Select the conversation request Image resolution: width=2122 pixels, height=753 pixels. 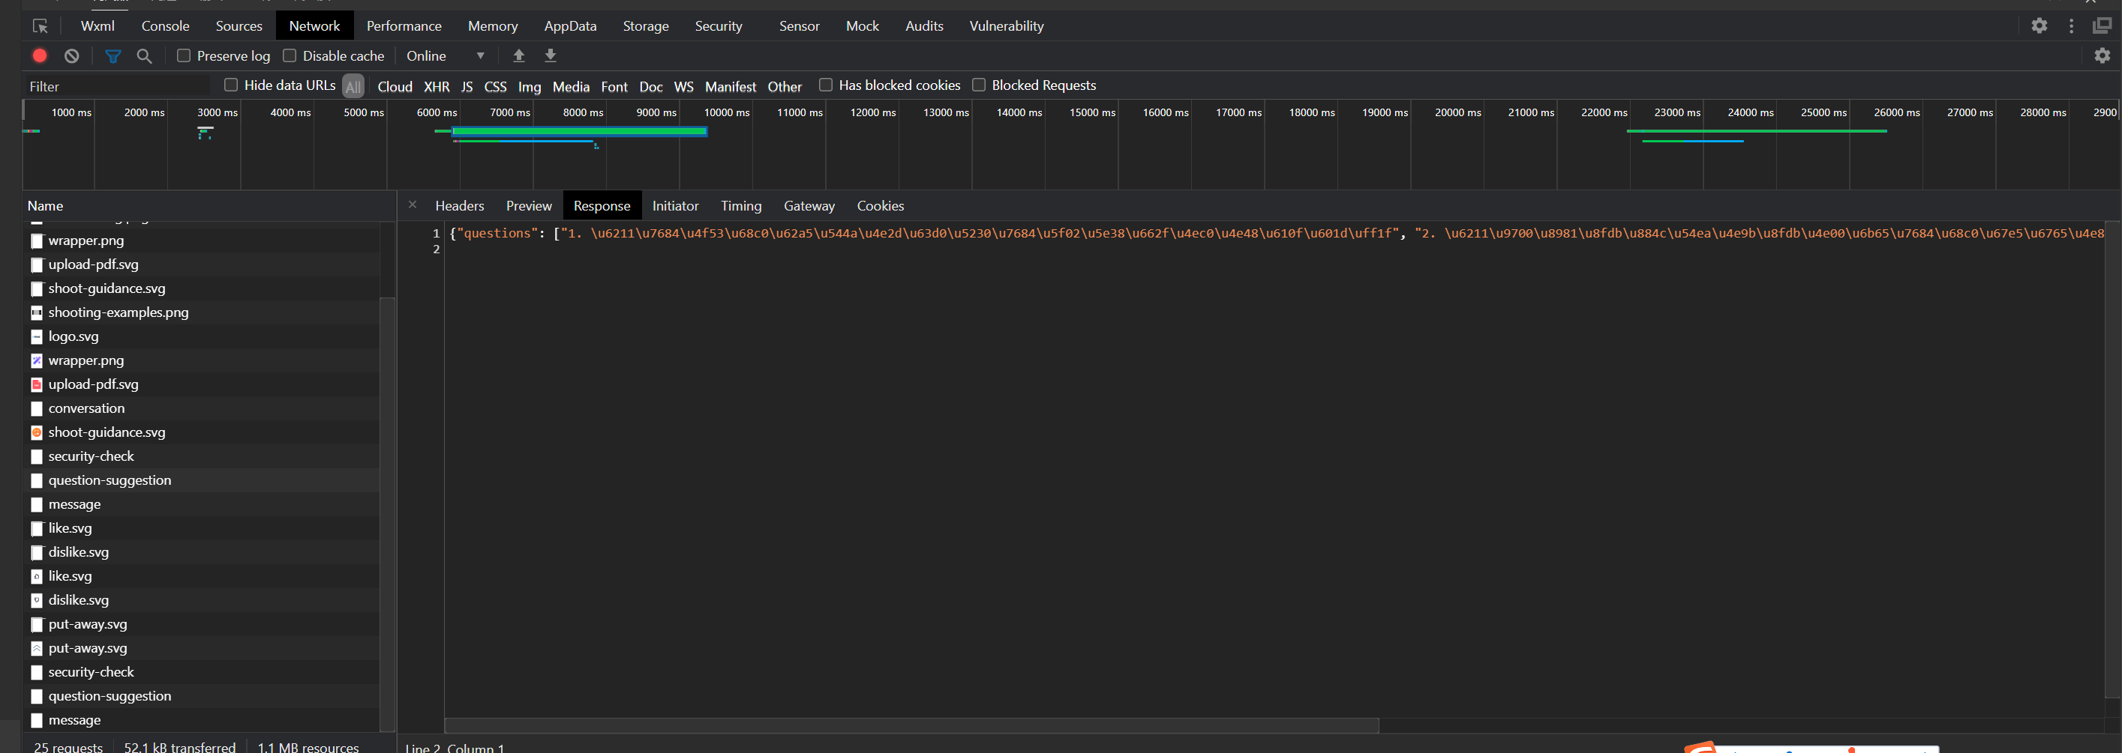click(x=202, y=408)
